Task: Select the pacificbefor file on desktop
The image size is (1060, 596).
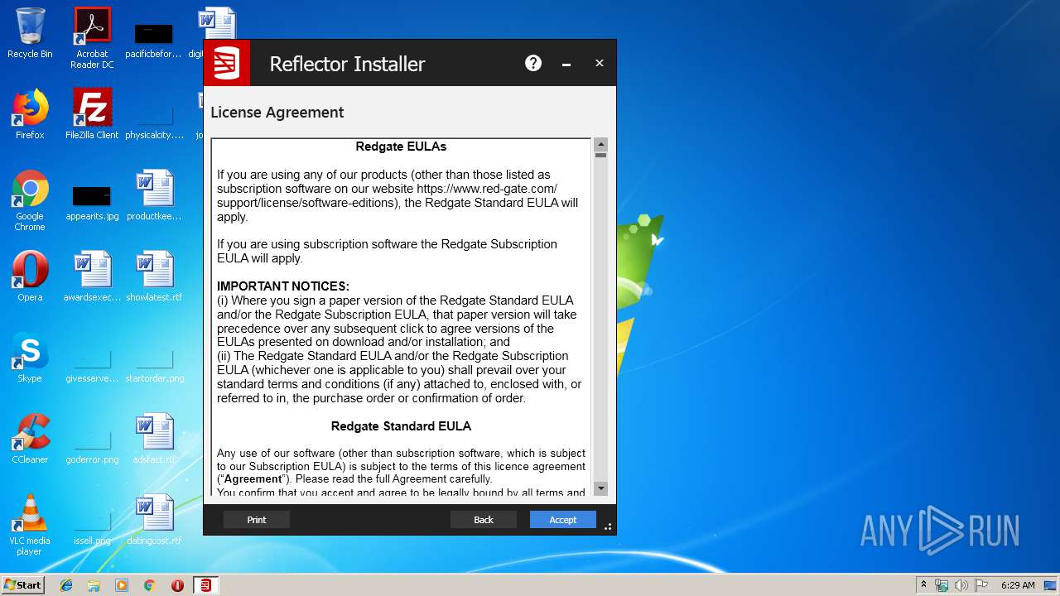Action: (x=154, y=40)
